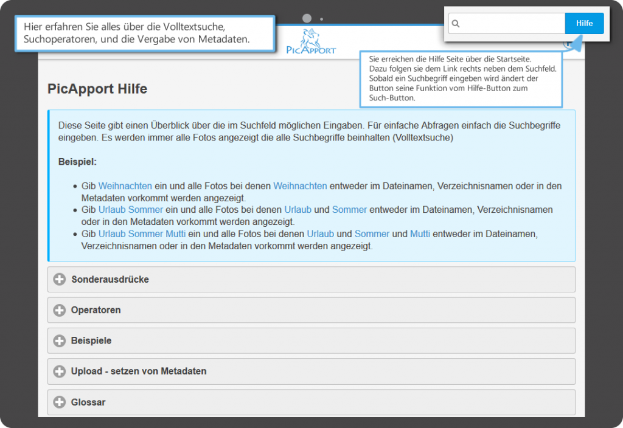Click the Volltextsuche callout box at top left
623x428 pixels.
click(x=145, y=33)
